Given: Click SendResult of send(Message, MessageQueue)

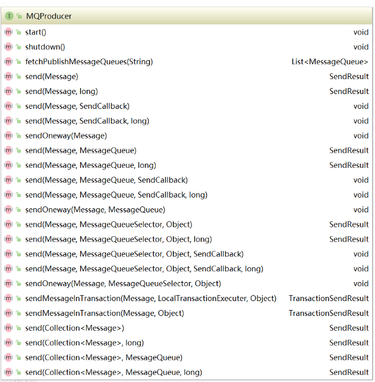Looking at the screenshot, I should (x=349, y=151).
